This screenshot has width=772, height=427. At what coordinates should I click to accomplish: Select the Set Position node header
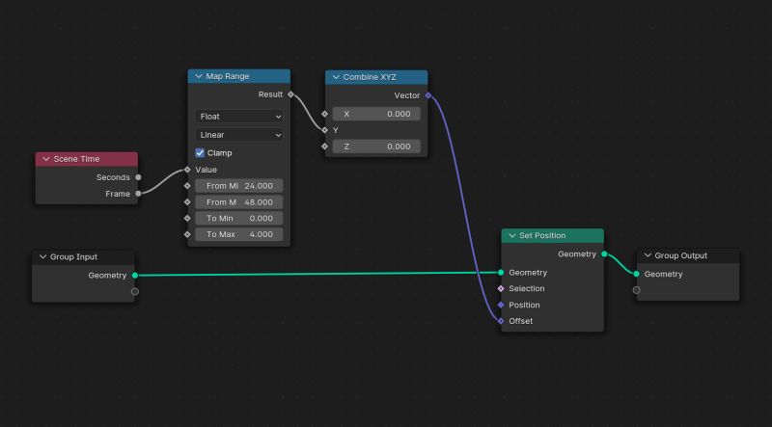tap(552, 235)
